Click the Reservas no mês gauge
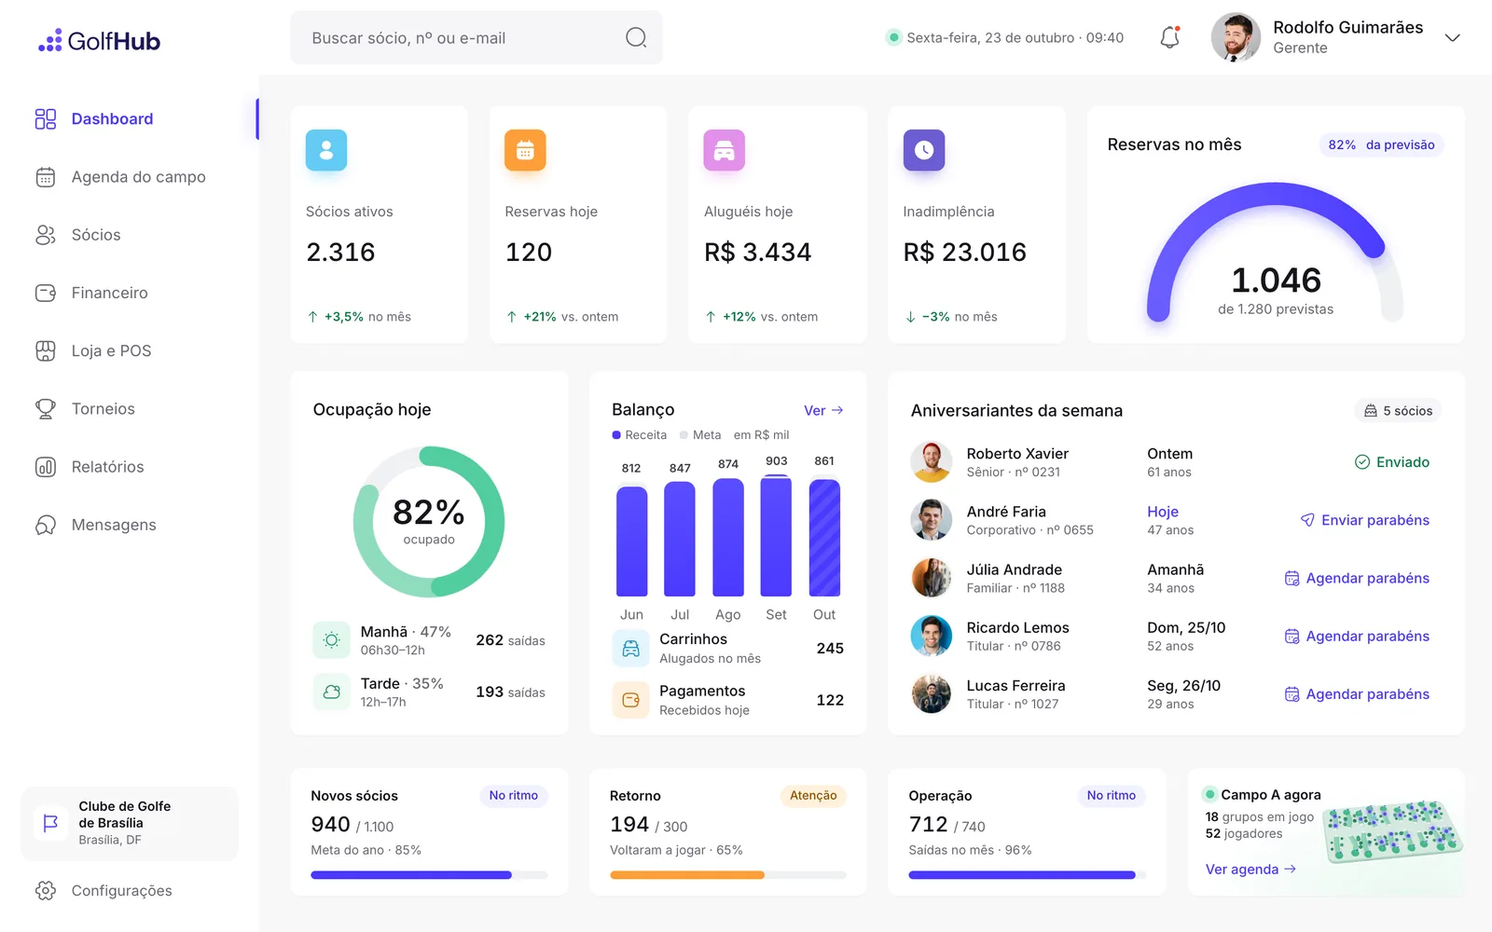The width and height of the screenshot is (1492, 932). (x=1275, y=254)
